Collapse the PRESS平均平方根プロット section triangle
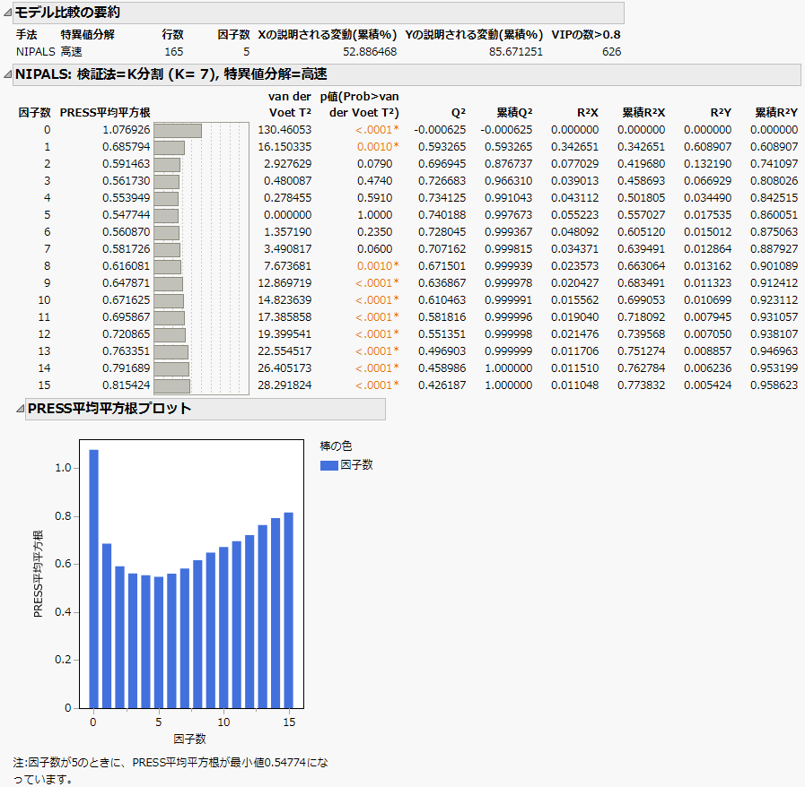805x787 pixels. click(19, 409)
